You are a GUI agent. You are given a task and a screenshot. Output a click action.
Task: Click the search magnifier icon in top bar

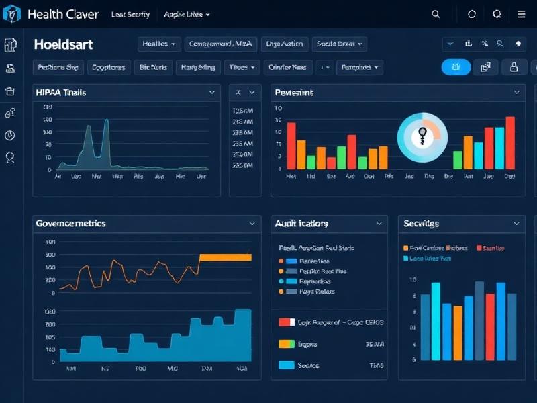click(436, 14)
